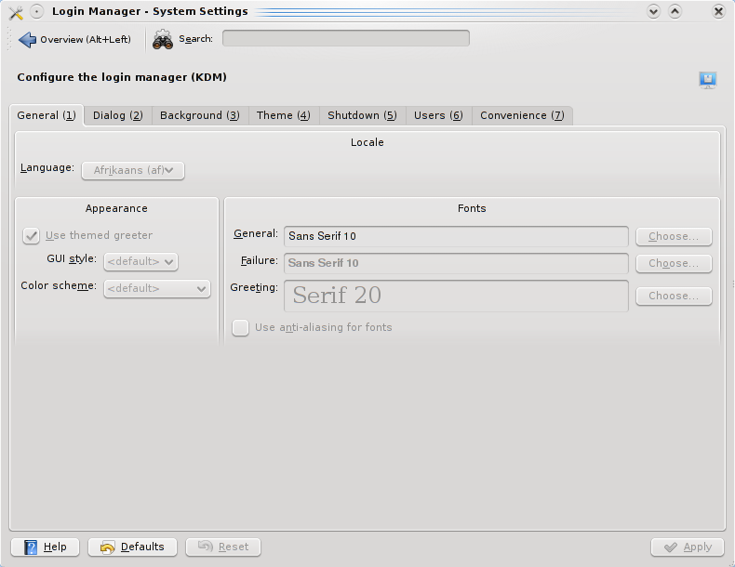Click the Apply button checkmark icon
Screen dimensions: 735x567
pos(671,547)
